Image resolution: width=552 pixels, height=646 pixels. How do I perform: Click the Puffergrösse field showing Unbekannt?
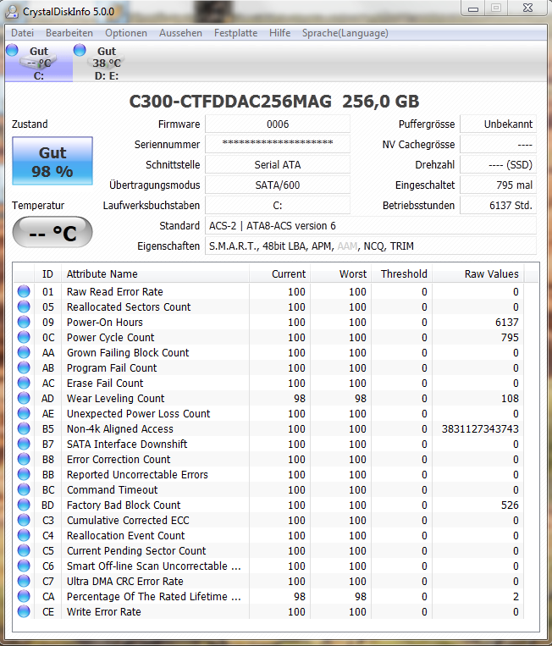point(498,124)
